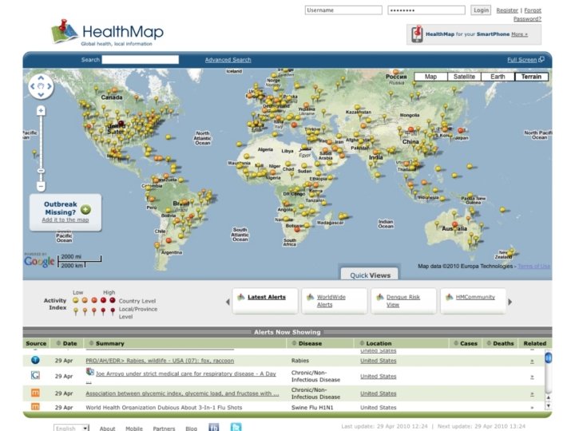Click the red pin over Japan
Screen dimensions: 575x431
point(461,130)
